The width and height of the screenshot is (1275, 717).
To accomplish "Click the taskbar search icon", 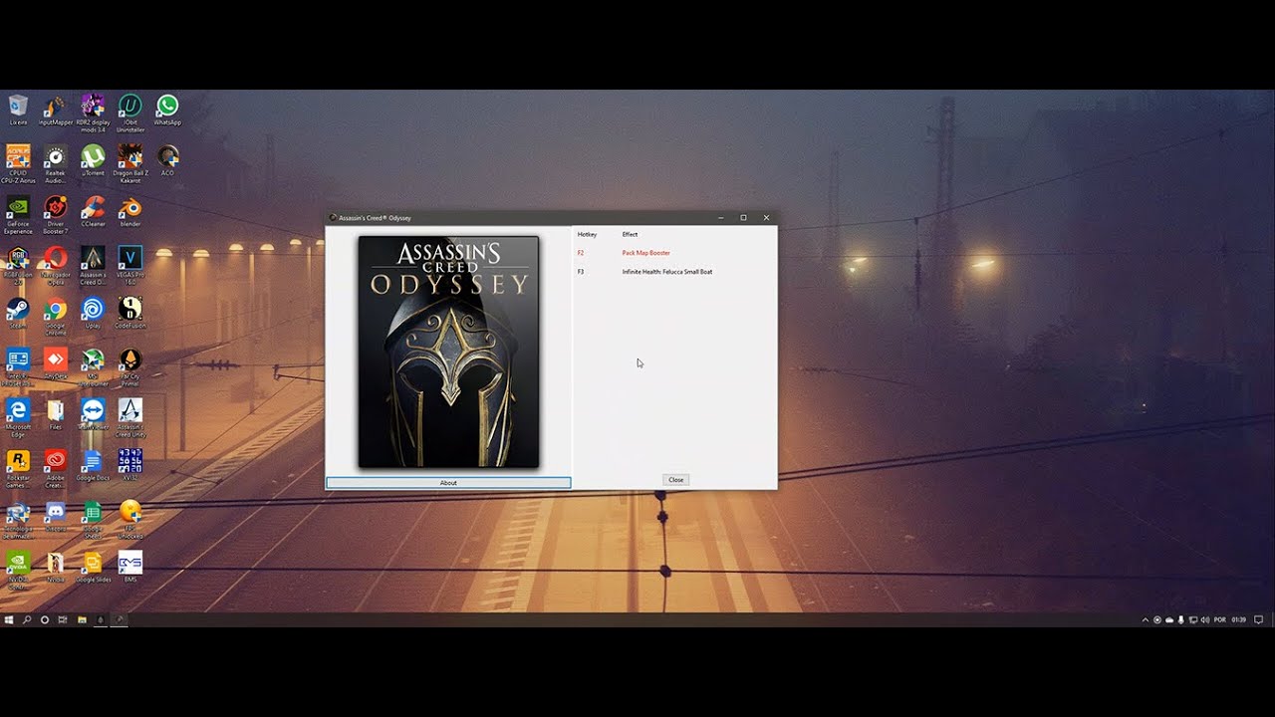I will [27, 619].
